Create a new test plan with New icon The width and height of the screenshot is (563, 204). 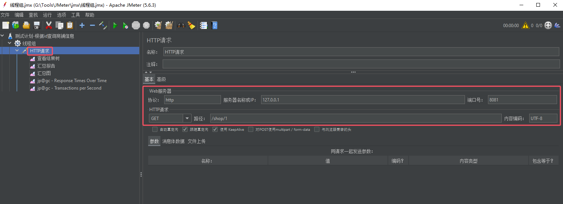point(6,25)
